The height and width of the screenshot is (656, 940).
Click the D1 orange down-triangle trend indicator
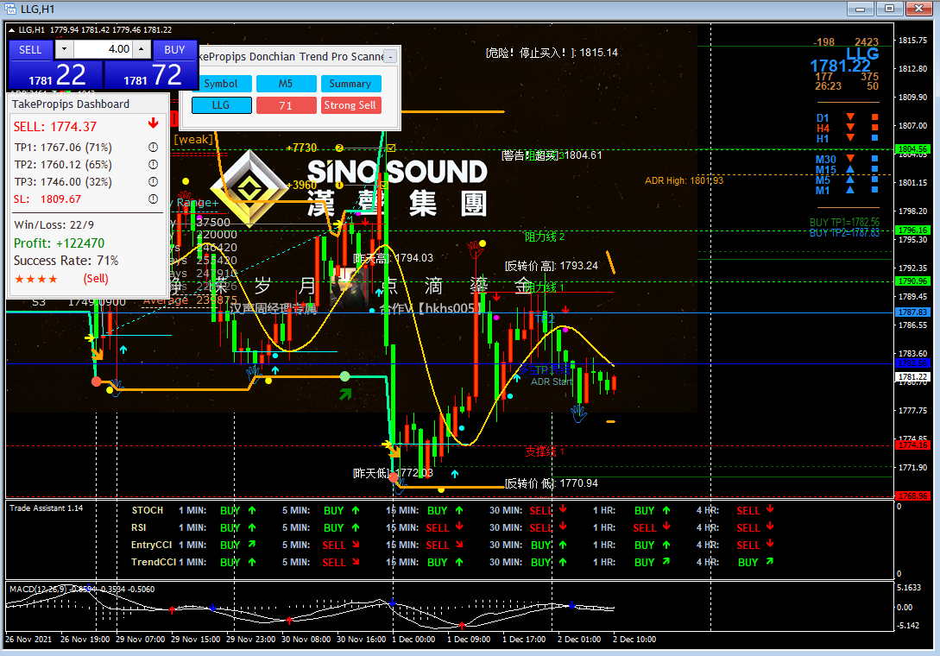[x=850, y=117]
